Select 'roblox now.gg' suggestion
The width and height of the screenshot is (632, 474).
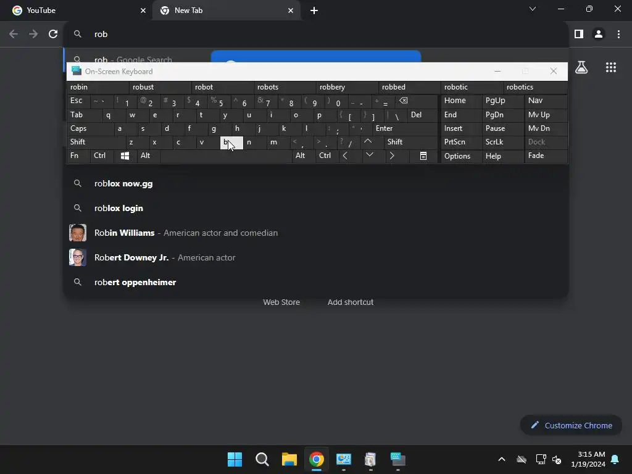pyautogui.click(x=315, y=183)
